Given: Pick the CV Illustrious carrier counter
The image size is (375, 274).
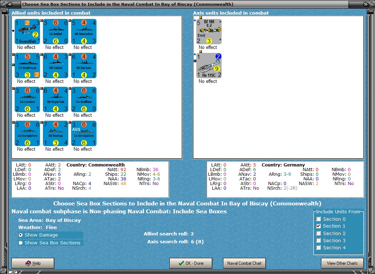Looking at the screenshot, I should [27, 65].
